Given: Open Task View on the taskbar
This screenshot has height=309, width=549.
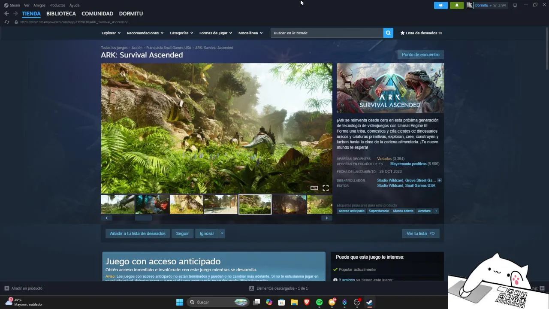Looking at the screenshot, I should pyautogui.click(x=256, y=302).
